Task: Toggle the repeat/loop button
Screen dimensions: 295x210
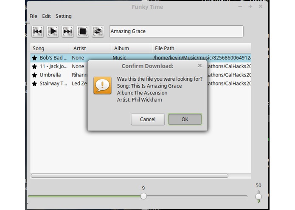Action: pyautogui.click(x=98, y=31)
